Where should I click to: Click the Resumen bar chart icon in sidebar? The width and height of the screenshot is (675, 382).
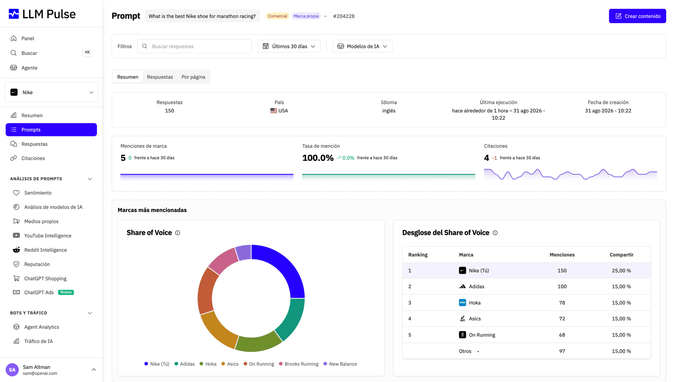(x=13, y=115)
